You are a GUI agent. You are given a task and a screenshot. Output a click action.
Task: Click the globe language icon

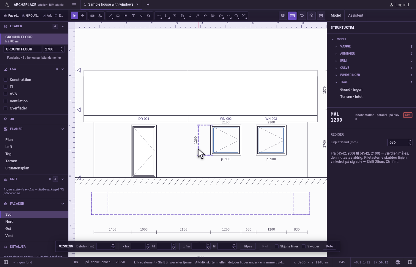click(x=398, y=262)
